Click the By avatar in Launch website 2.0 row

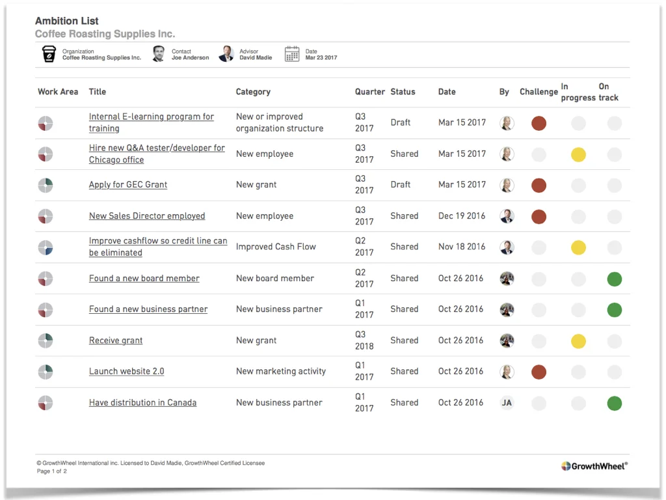[507, 372]
